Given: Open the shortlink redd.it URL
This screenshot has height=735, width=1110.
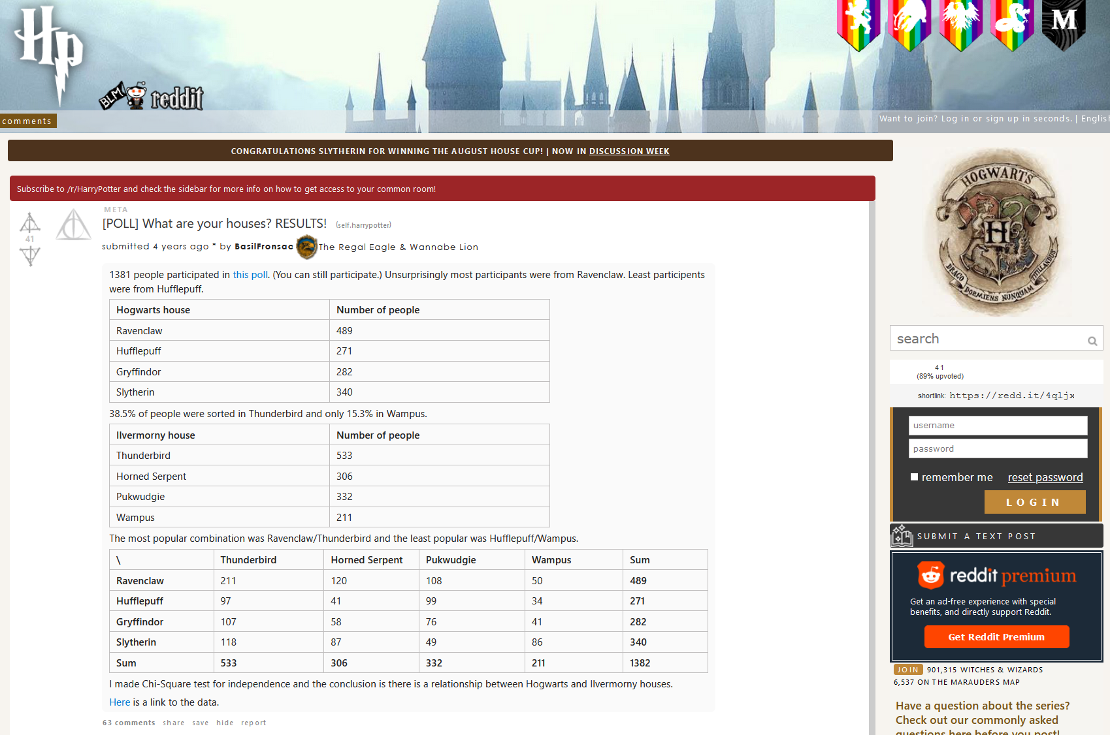Looking at the screenshot, I should [x=1012, y=396].
